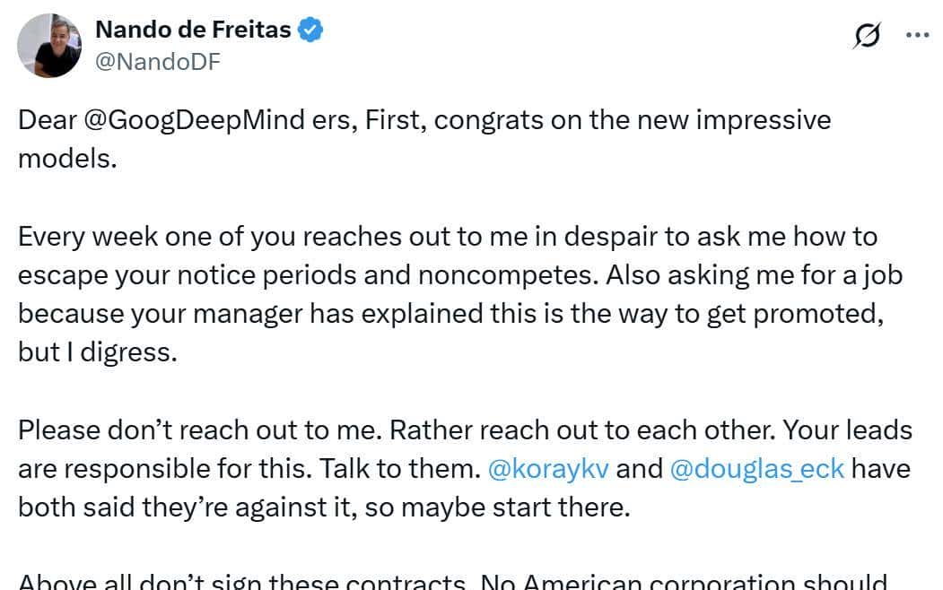This screenshot has width=943, height=590.
Task: Click the display name Nando de Freitas
Action: (x=196, y=28)
